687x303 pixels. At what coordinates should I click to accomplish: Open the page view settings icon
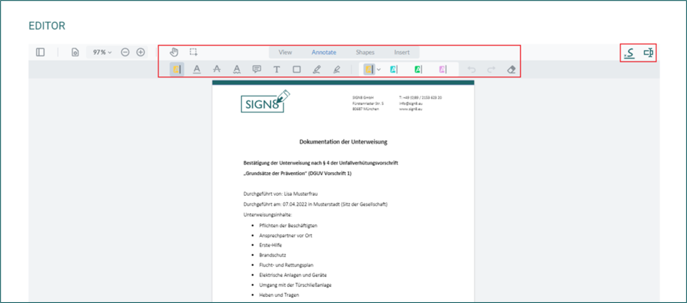[x=75, y=52]
